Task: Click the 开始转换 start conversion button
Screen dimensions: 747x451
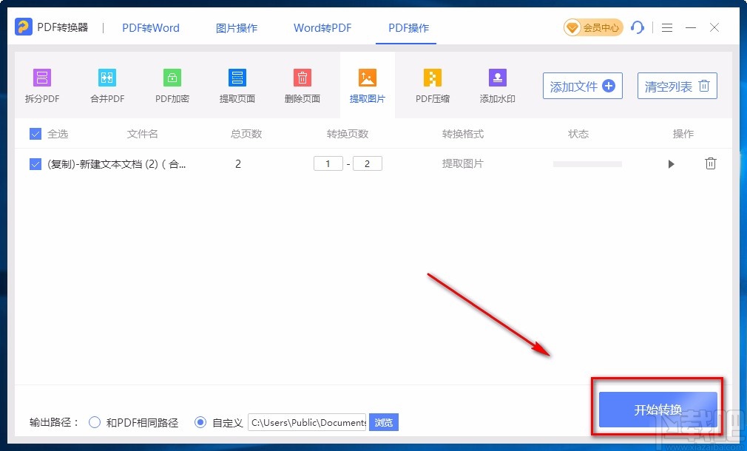Action: pyautogui.click(x=658, y=410)
